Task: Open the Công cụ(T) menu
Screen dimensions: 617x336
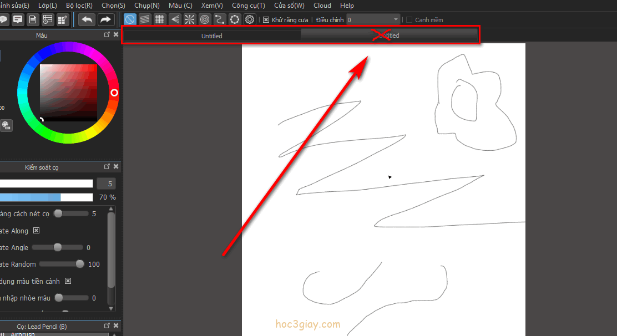Action: click(x=248, y=6)
